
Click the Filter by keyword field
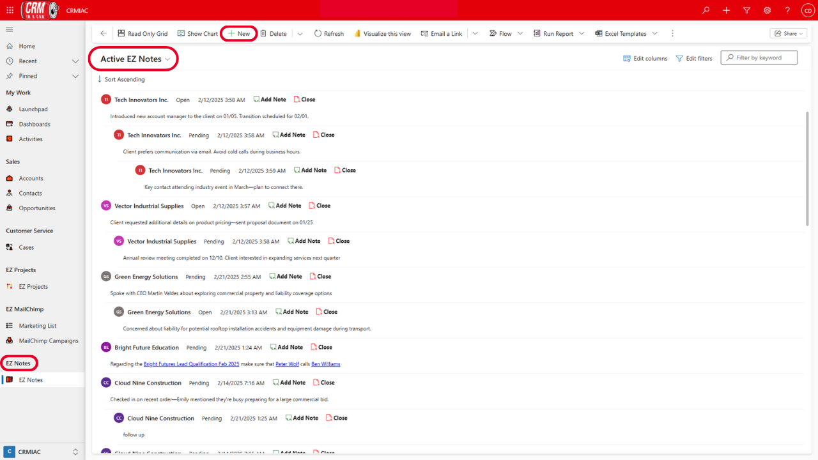click(x=759, y=57)
